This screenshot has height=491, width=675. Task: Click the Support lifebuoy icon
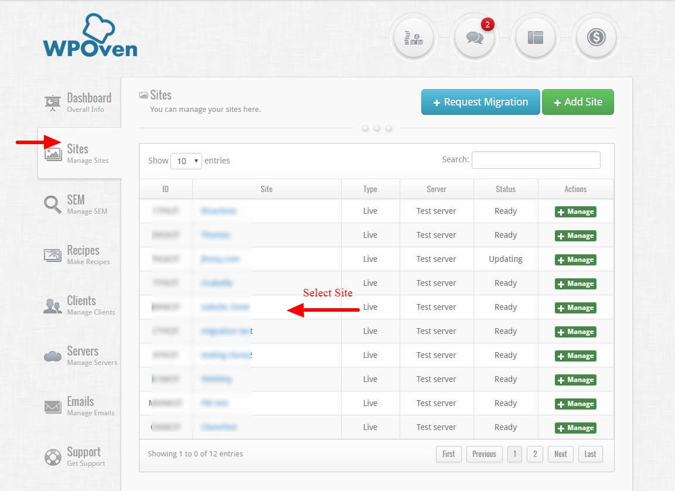coord(53,457)
